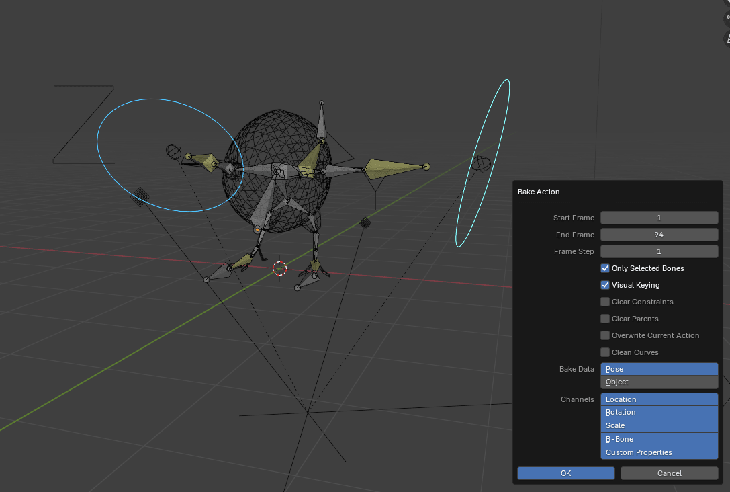Click the 3D cursor in the viewport
The image size is (730, 492).
pyautogui.click(x=279, y=268)
